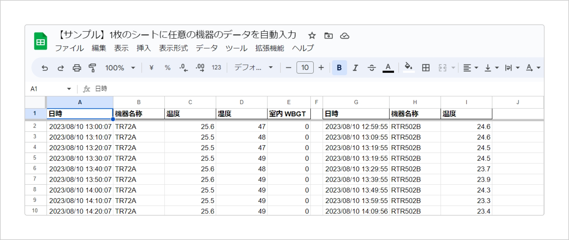Open the 100% zoom dropdown
569x240 pixels.
click(x=120, y=68)
